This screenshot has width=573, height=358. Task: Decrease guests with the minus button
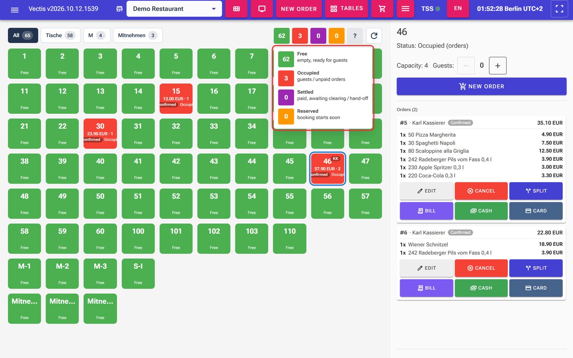[466, 66]
